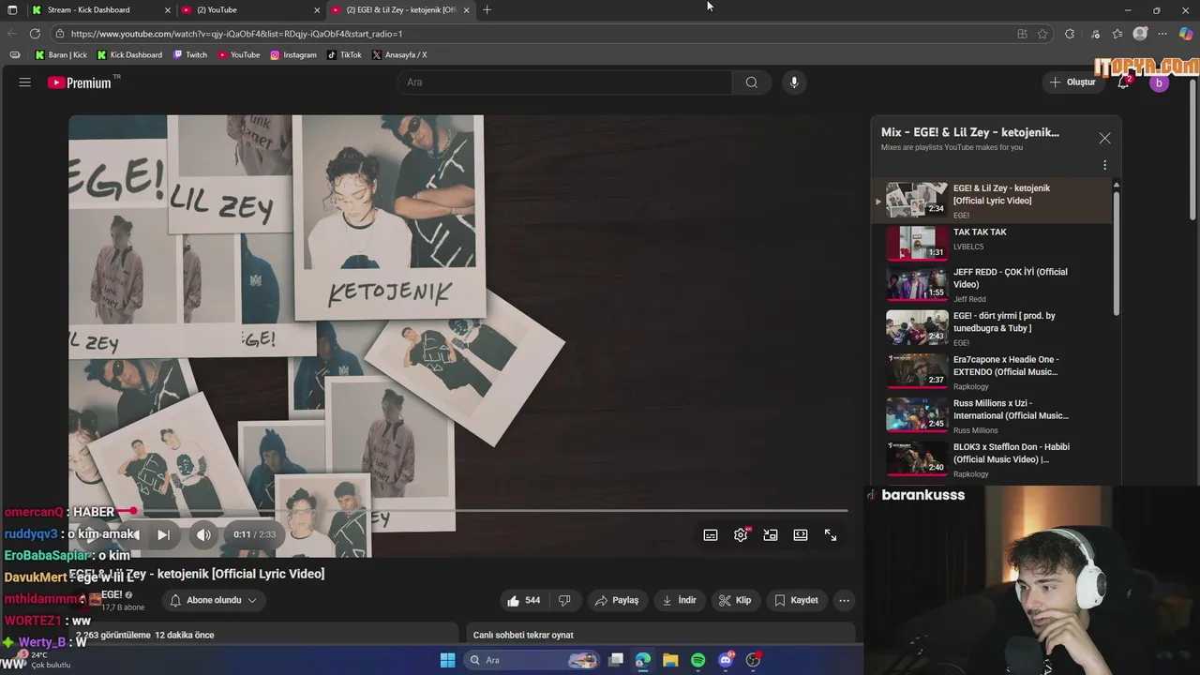The image size is (1200, 675).
Task: Click the Windows taskbar Ara search box
Action: coord(532,660)
